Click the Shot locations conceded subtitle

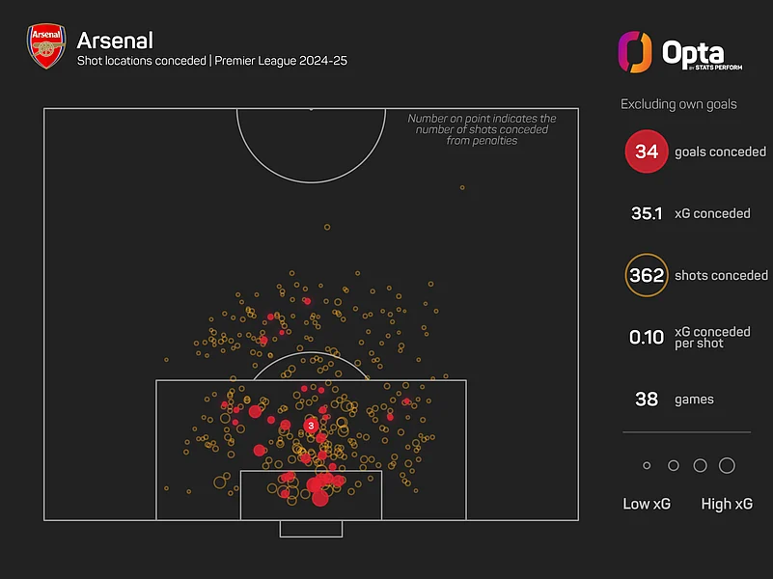pyautogui.click(x=142, y=61)
